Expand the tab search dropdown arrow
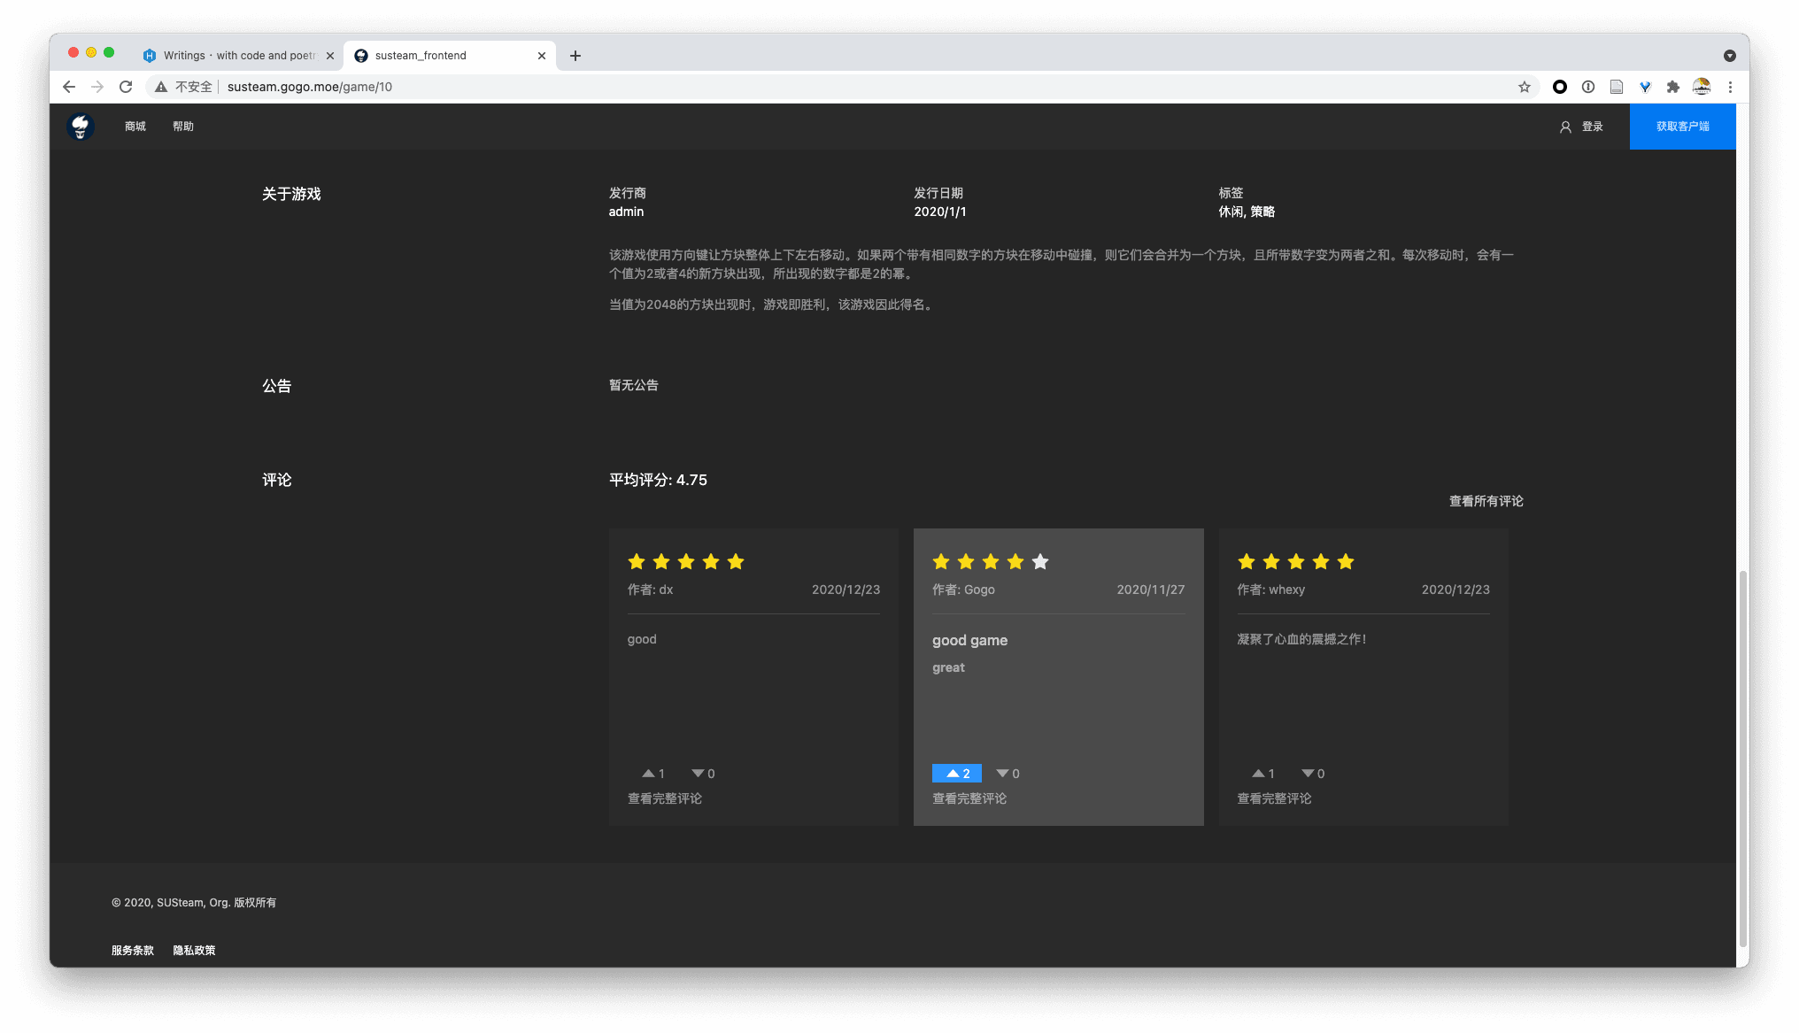Viewport: 1799px width, 1033px height. pyautogui.click(x=1729, y=56)
